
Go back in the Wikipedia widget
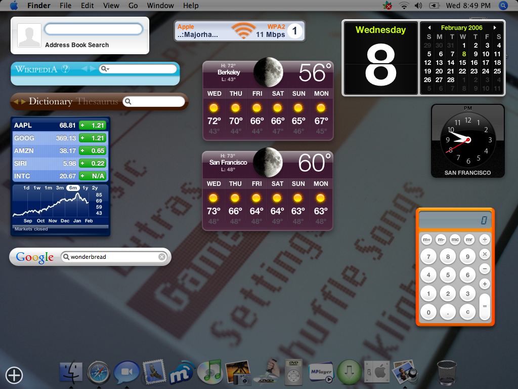84,69
